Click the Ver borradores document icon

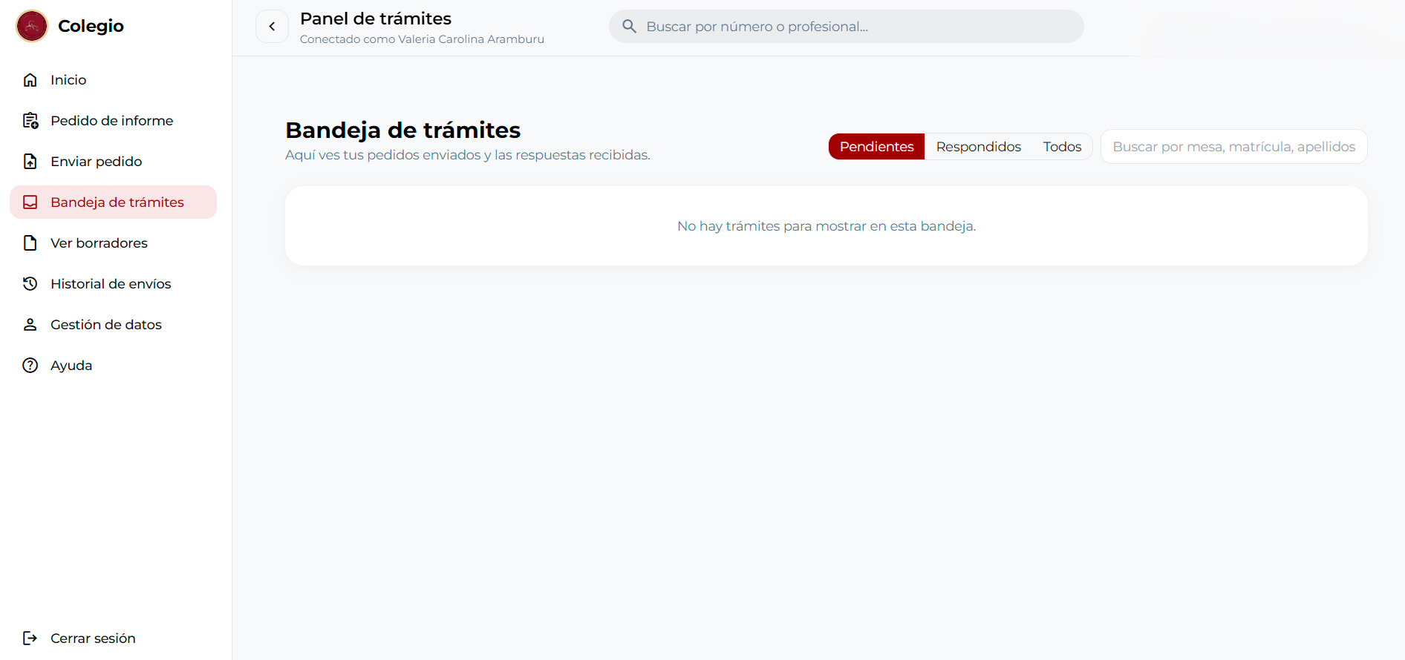click(x=30, y=243)
